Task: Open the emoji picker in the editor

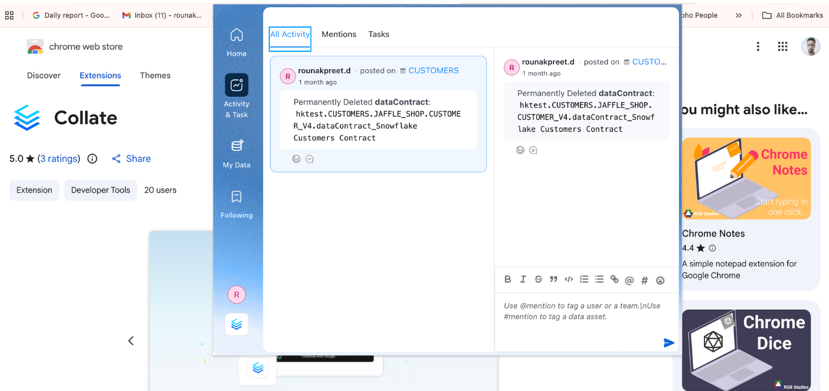Action: tap(660, 280)
